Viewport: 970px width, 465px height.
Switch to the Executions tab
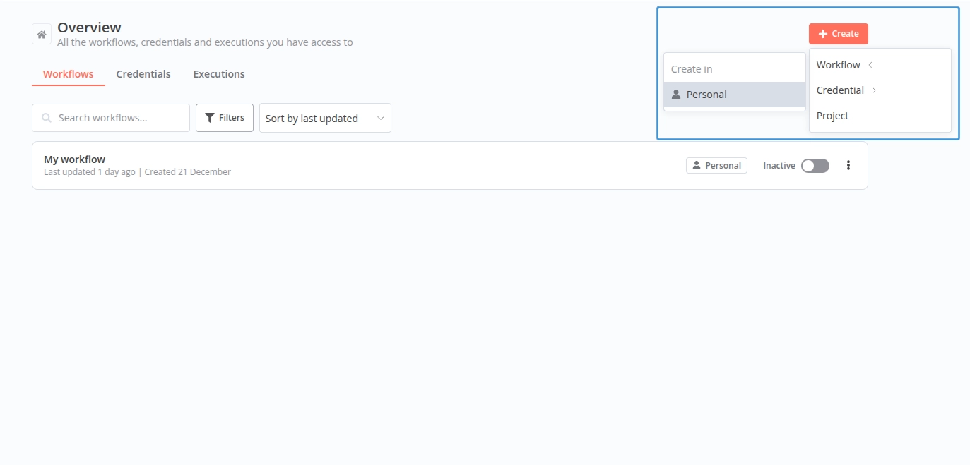coord(219,74)
